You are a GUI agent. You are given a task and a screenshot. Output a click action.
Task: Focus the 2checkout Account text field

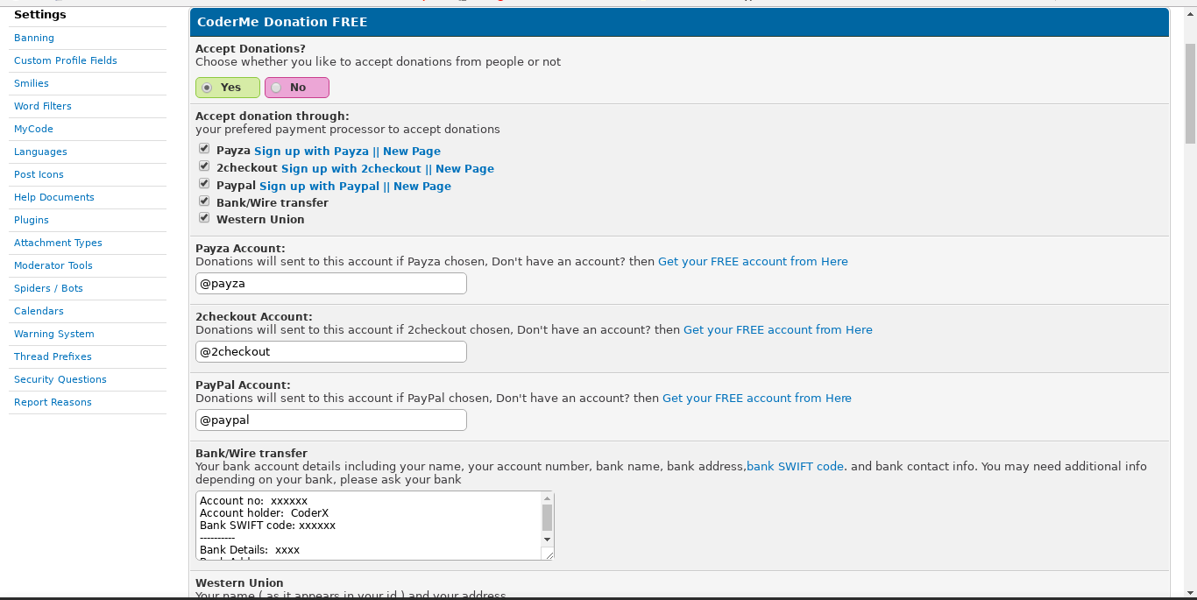(330, 352)
